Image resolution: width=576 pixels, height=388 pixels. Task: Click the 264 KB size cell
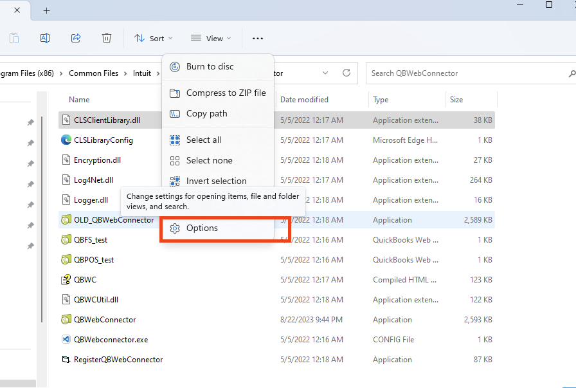coord(481,180)
